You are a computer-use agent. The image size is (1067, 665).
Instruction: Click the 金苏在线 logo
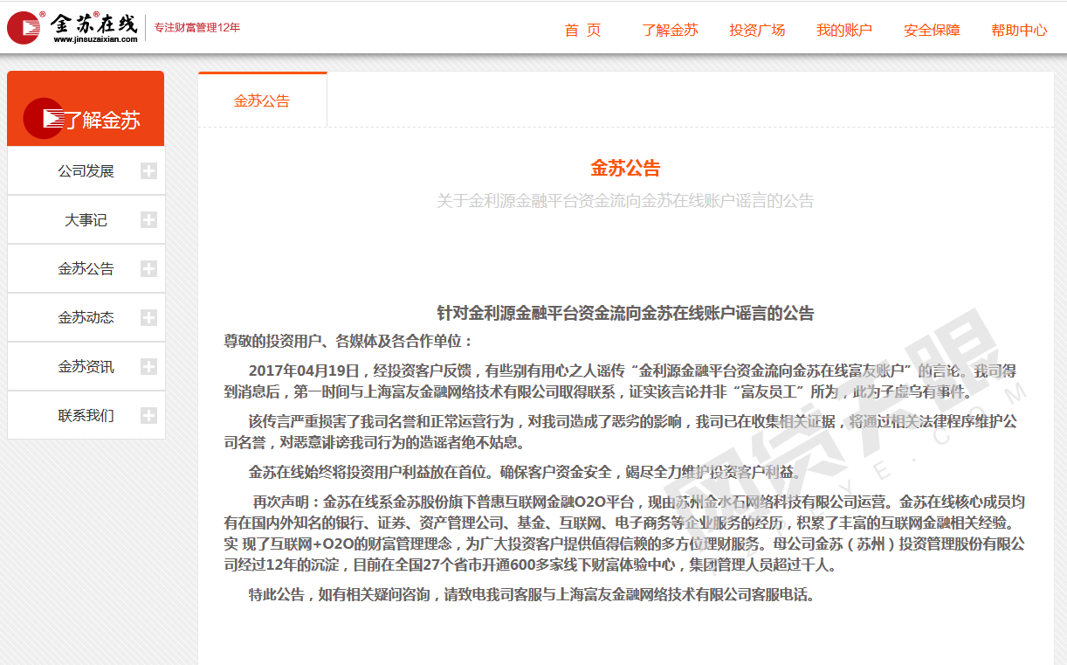coord(72,27)
